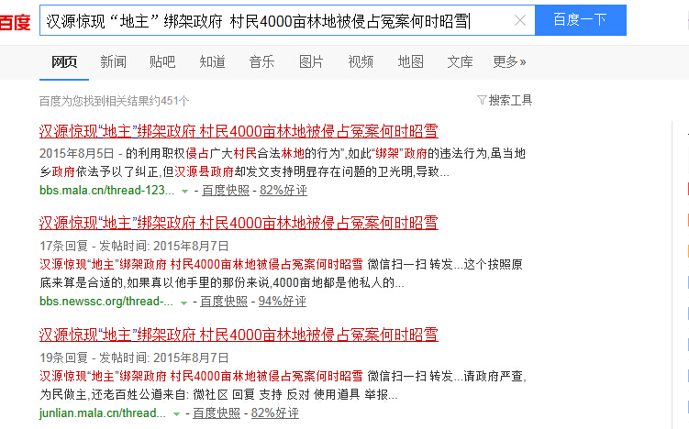This screenshot has height=429, width=689.
Task: Open 百度快照 for the bbs.newssc.org result
Action: (224, 302)
